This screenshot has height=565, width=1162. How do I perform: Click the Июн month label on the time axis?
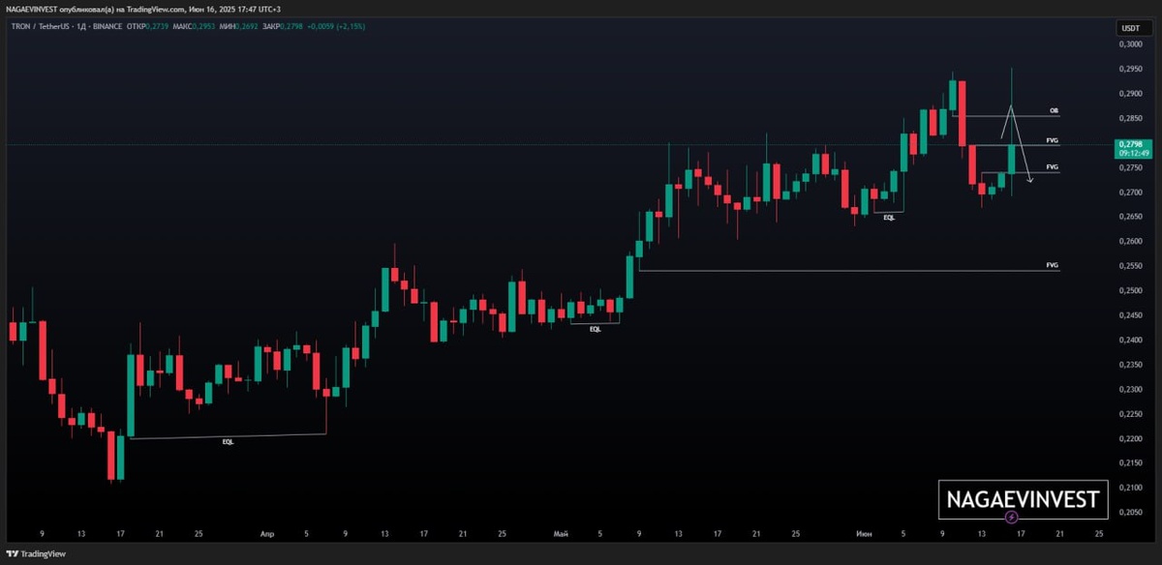863,533
